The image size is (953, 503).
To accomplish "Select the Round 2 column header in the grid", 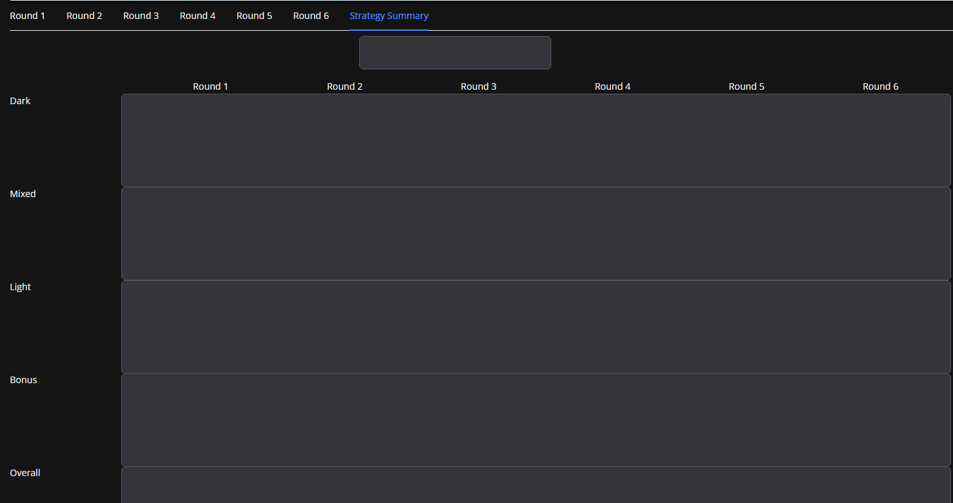I will (345, 86).
